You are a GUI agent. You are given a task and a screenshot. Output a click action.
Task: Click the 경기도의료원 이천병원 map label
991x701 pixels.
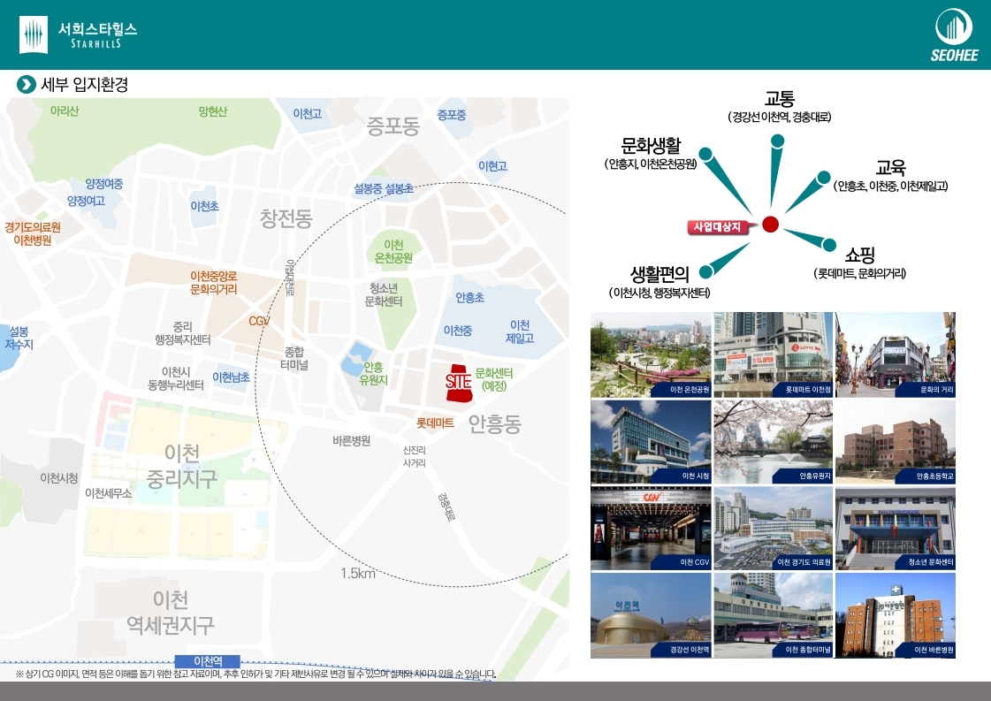coord(32,234)
